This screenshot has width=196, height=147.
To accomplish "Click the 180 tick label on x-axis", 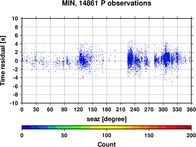I will point(107,109).
